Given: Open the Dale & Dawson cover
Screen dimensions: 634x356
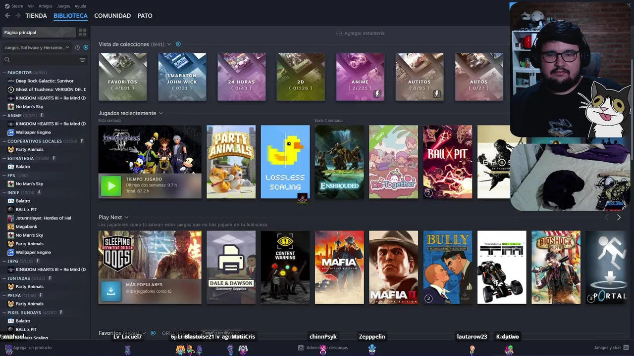Looking at the screenshot, I should (x=231, y=267).
